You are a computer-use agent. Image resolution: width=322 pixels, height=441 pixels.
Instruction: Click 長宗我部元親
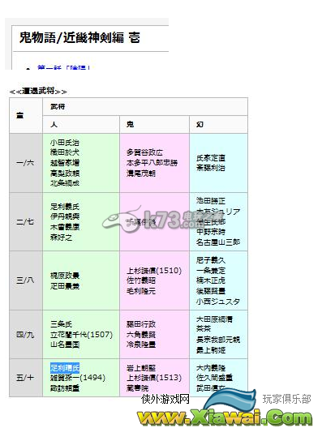(218, 340)
